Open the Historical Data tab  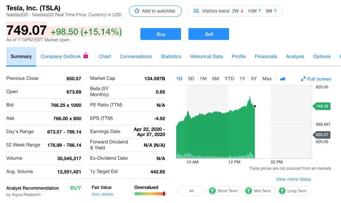[x=207, y=56]
